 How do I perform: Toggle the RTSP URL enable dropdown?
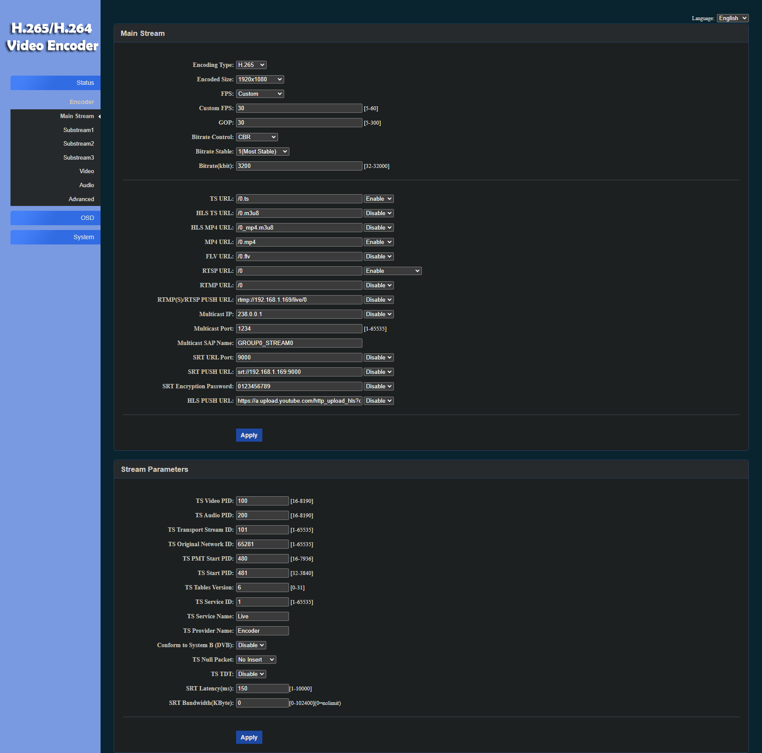click(392, 271)
